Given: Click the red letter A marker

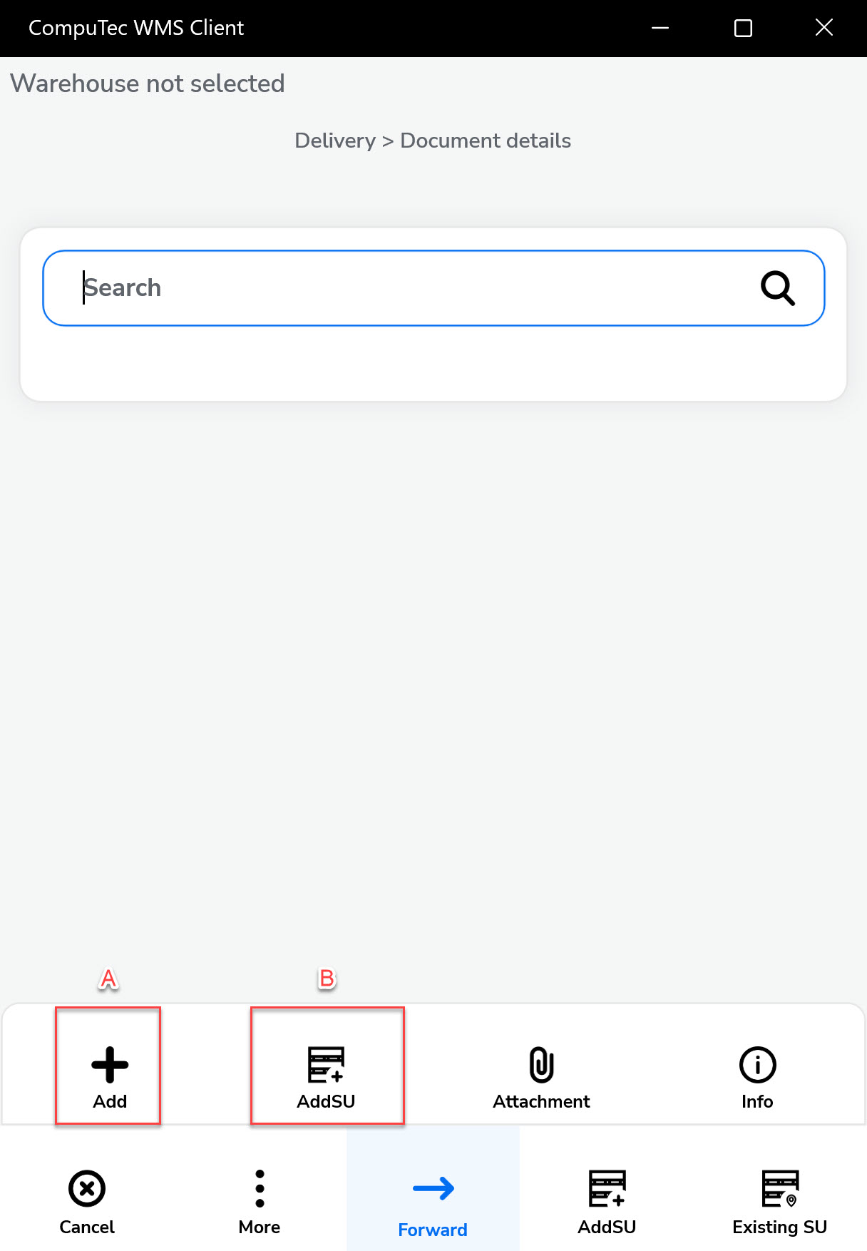Looking at the screenshot, I should click(x=108, y=979).
